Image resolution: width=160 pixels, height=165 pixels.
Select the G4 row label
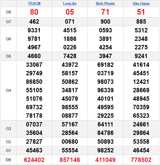pyautogui.click(x=8, y=90)
